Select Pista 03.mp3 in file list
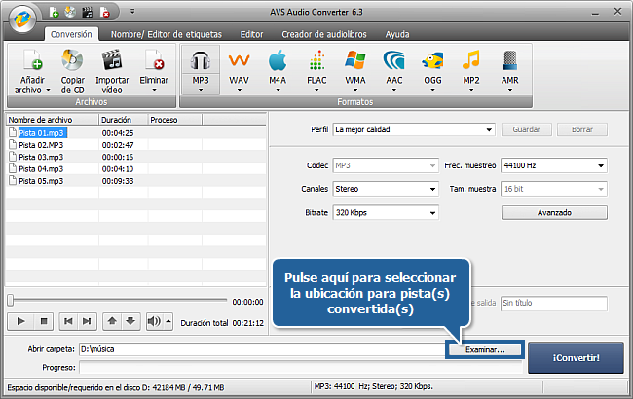The width and height of the screenshot is (633, 399). point(41,156)
